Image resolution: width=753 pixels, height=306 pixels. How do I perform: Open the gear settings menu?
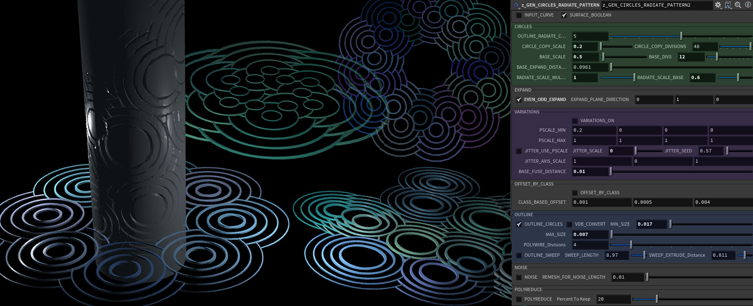pyautogui.click(x=718, y=5)
